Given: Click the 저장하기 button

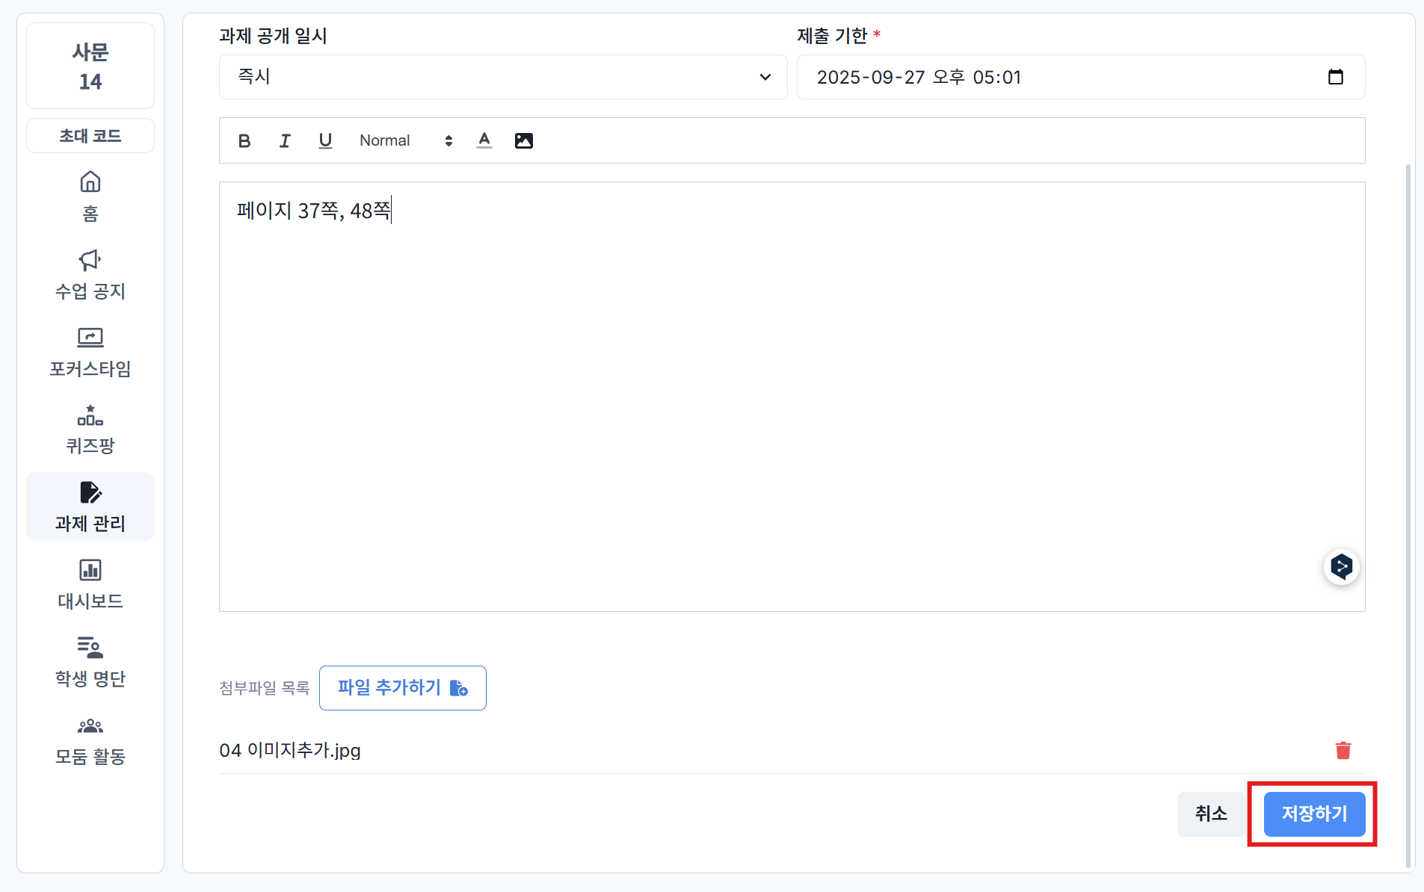Looking at the screenshot, I should [1313, 814].
